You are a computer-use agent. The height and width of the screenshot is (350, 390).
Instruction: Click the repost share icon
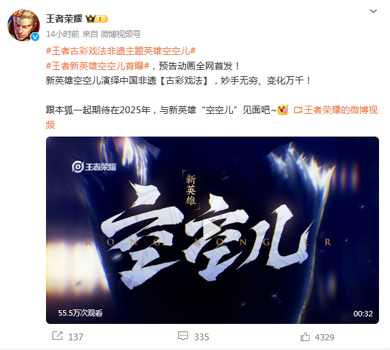click(57, 336)
